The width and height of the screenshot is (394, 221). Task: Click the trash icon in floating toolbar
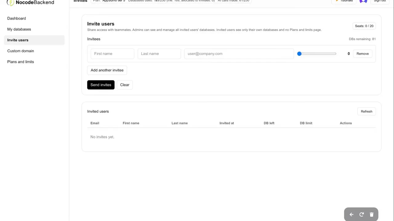(x=372, y=215)
